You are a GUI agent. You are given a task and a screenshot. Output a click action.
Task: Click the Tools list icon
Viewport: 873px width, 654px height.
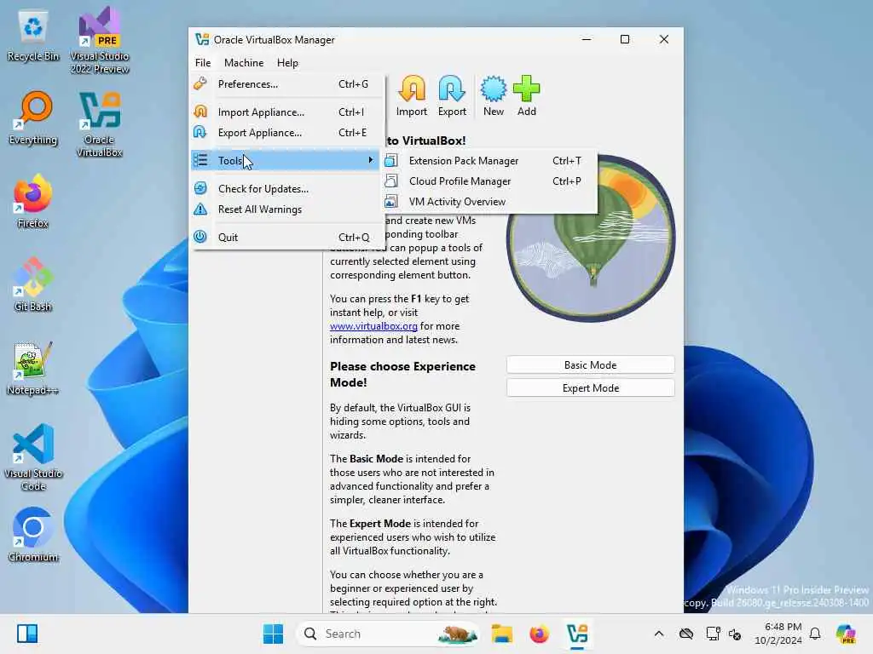(199, 160)
